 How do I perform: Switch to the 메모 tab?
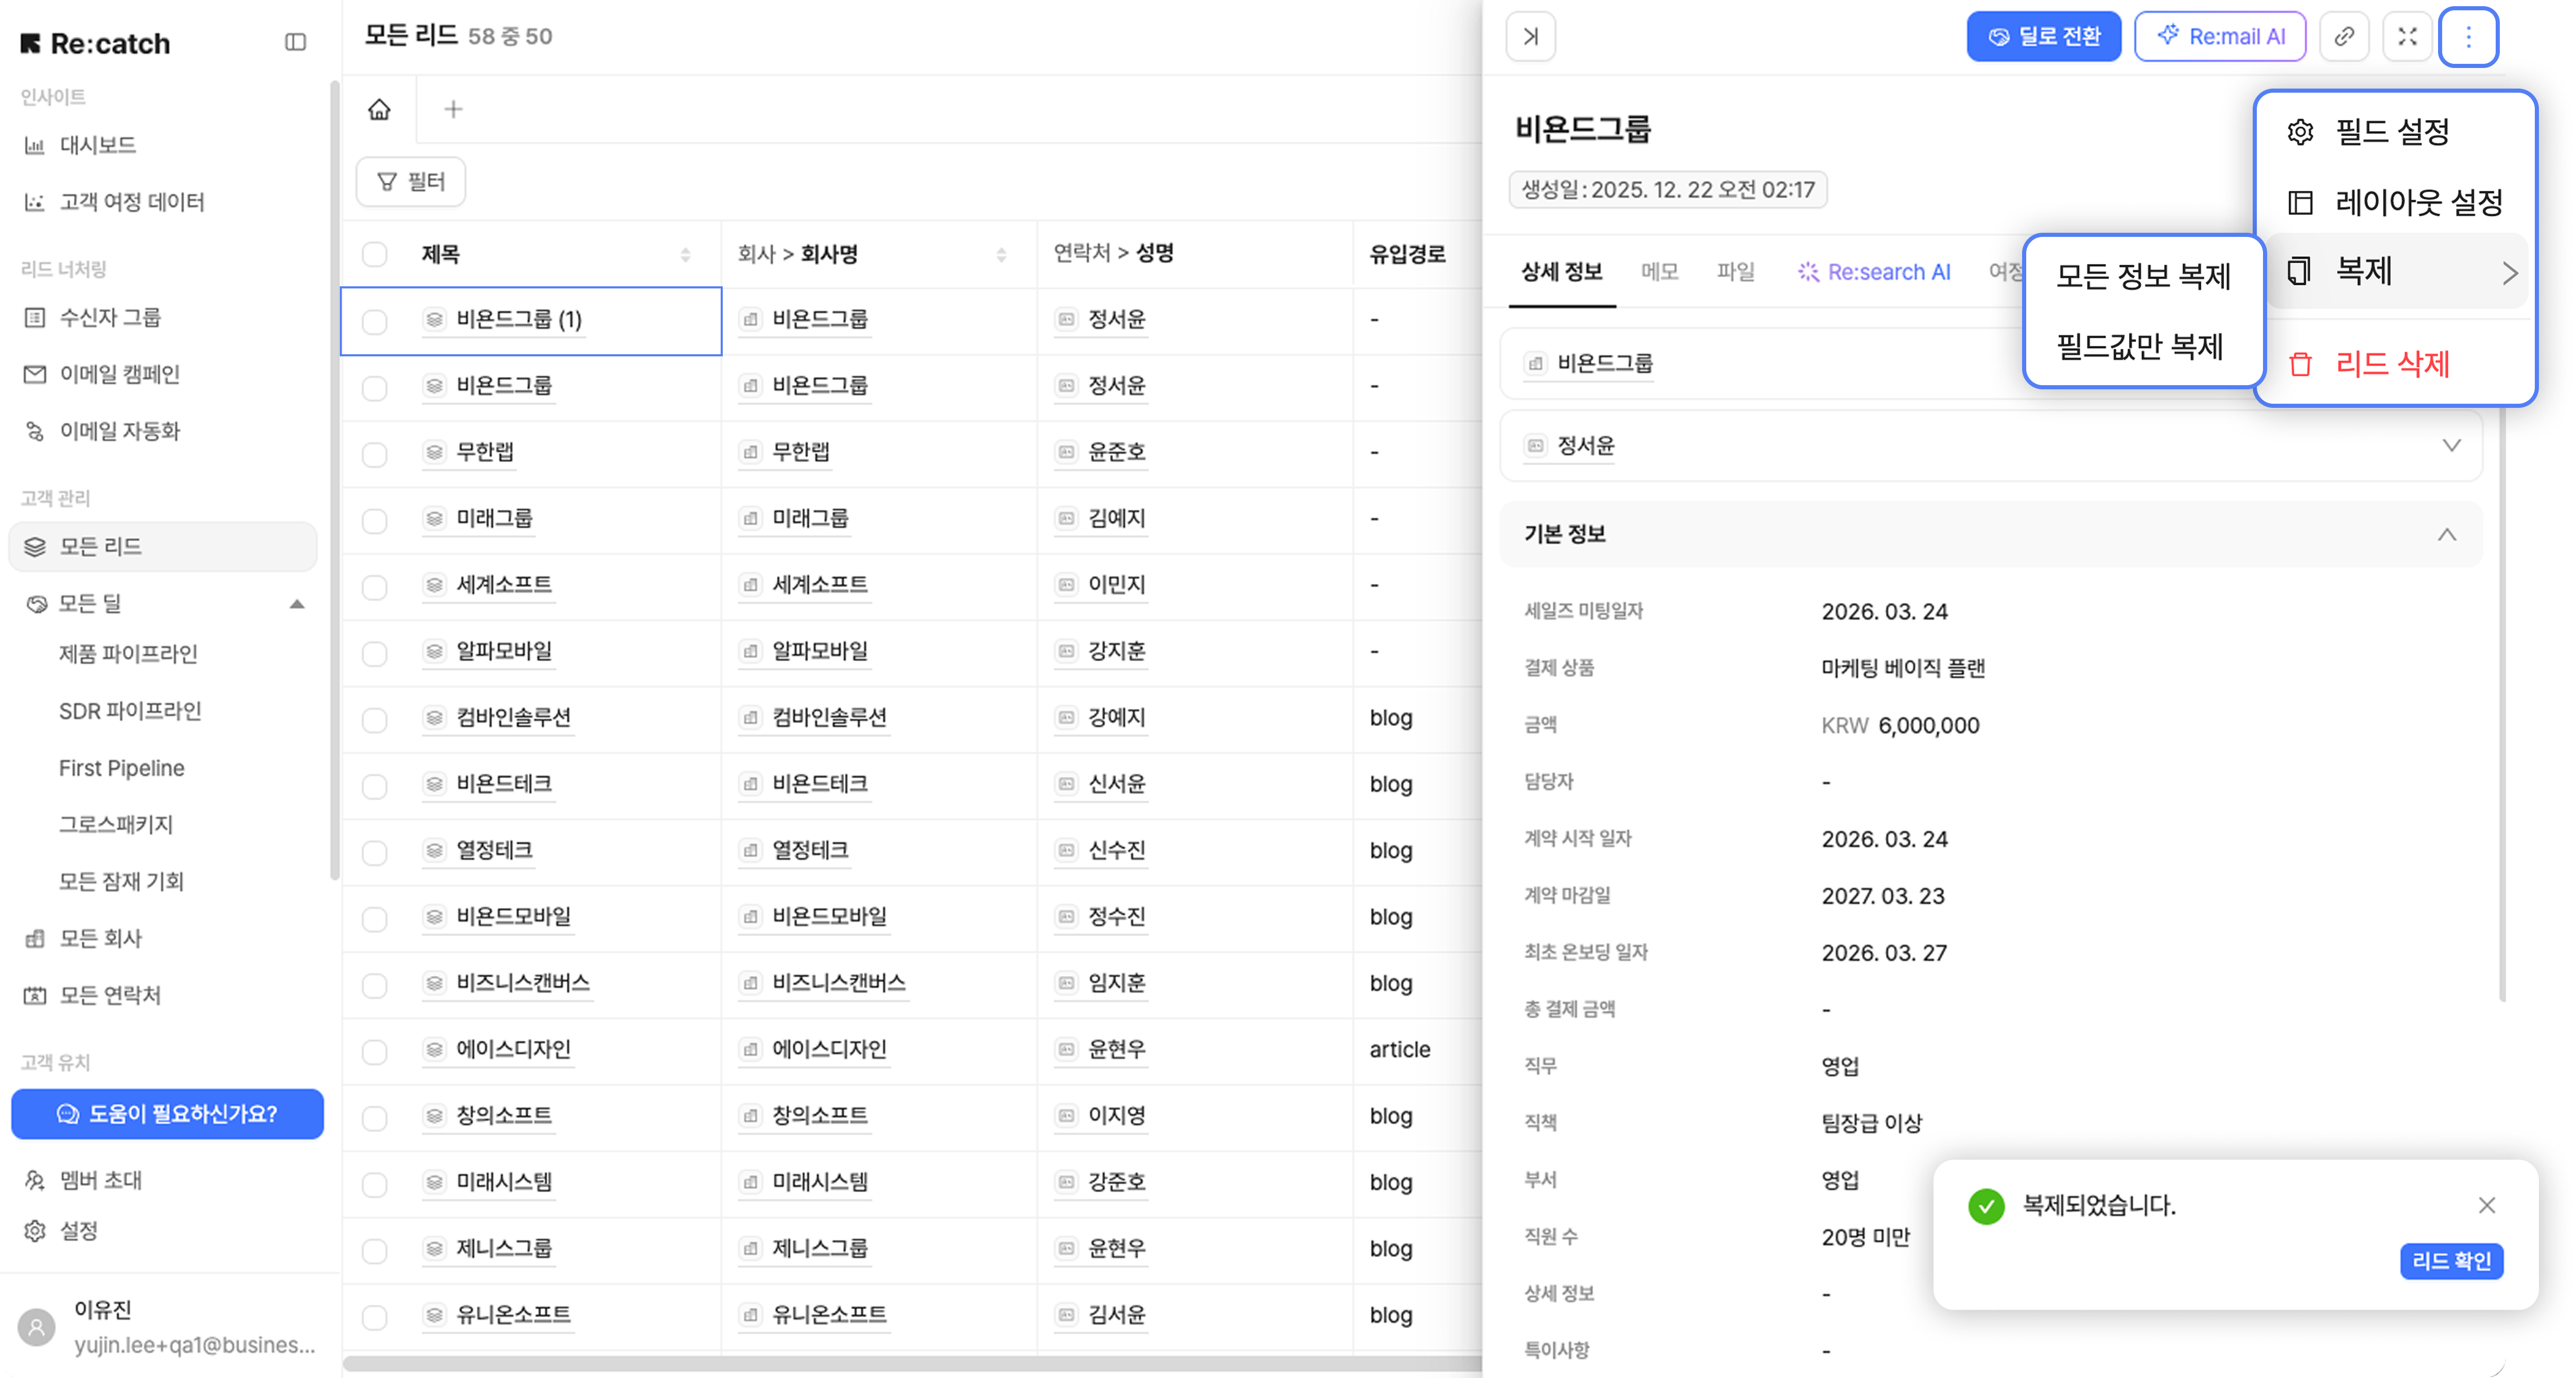click(x=1659, y=272)
